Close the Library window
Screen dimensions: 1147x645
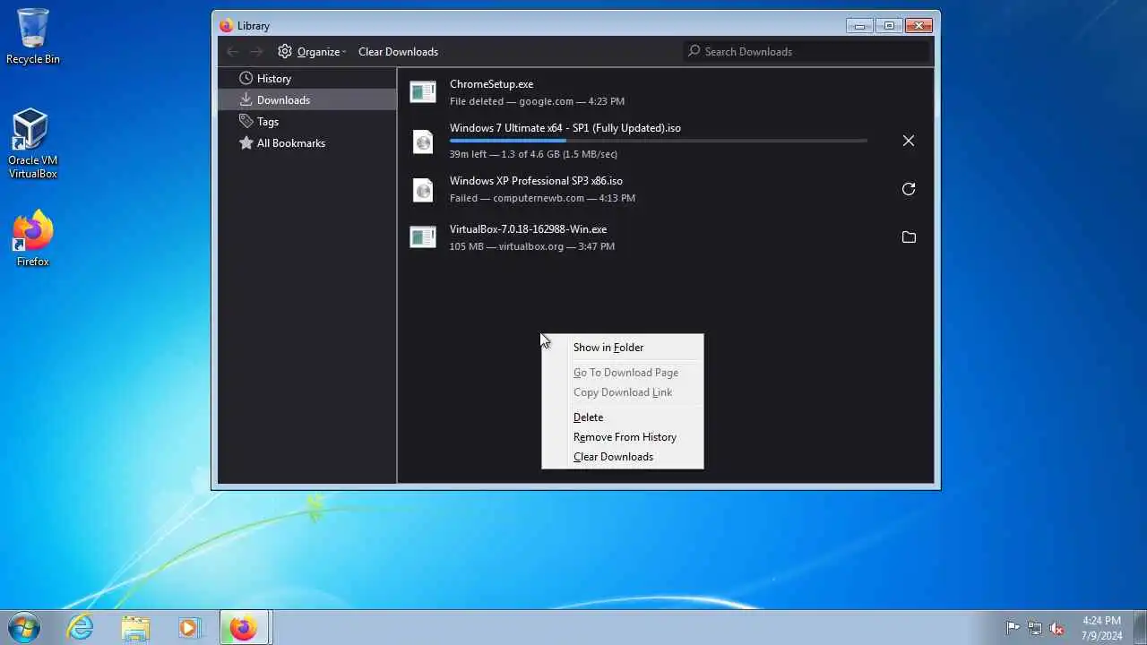pos(918,26)
